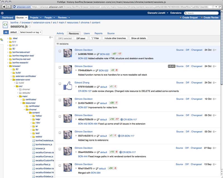Select the checkbox for revision f7648c838af4

60,67
